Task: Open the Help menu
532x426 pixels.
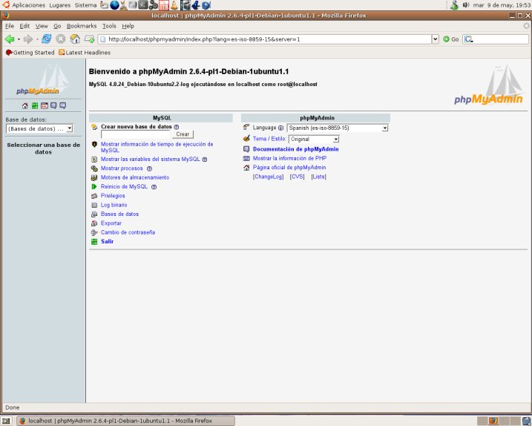Action: coord(128,26)
